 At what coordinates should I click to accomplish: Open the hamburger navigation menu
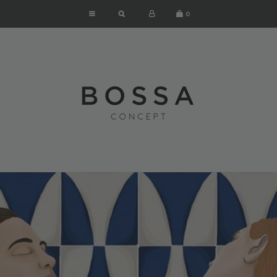point(92,14)
